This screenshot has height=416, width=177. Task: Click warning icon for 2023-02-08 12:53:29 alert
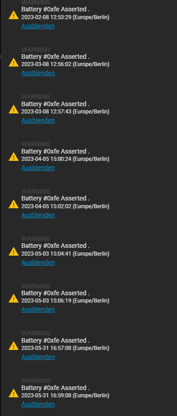[x=14, y=15]
